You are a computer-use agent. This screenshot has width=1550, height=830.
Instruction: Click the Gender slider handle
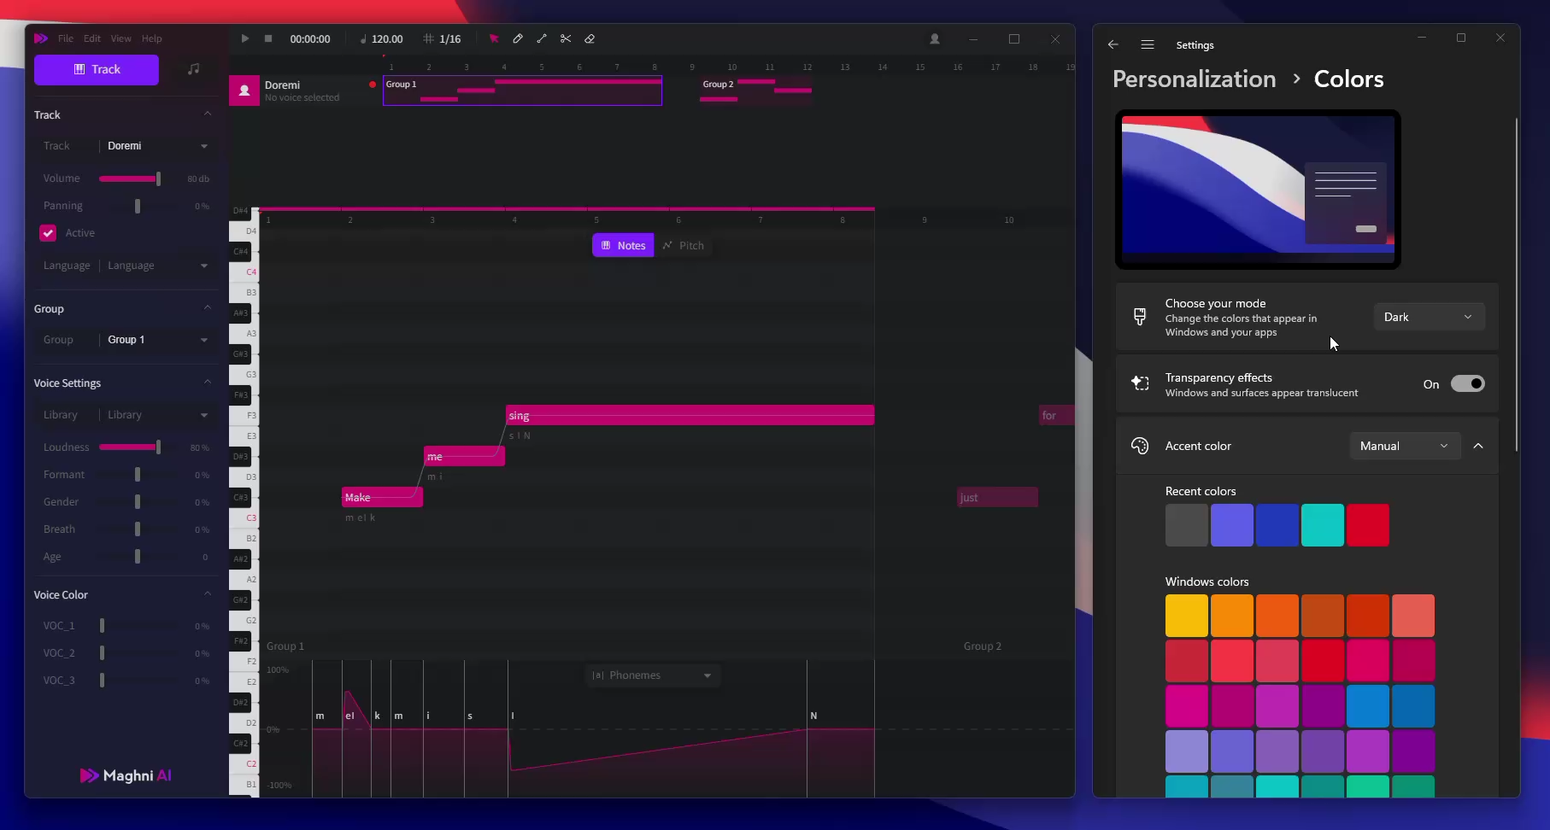tap(138, 502)
